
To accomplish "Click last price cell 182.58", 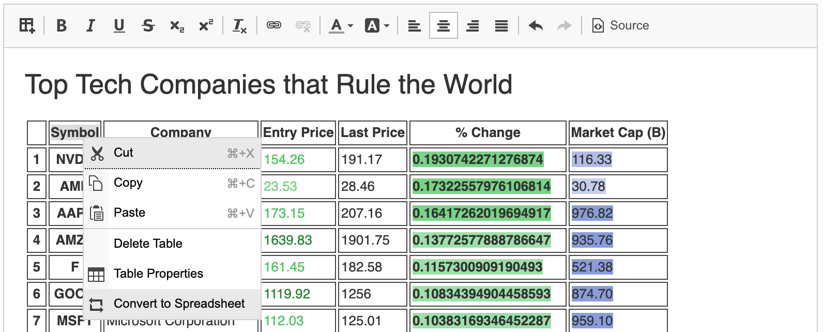I will 373,267.
